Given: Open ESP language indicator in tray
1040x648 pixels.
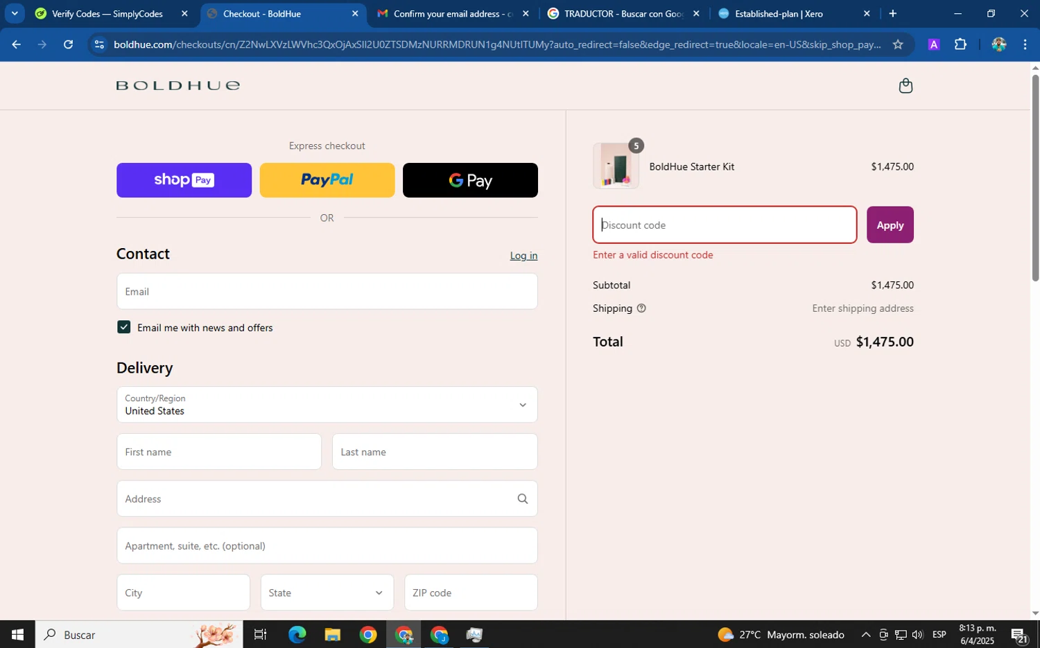Looking at the screenshot, I should click(939, 634).
